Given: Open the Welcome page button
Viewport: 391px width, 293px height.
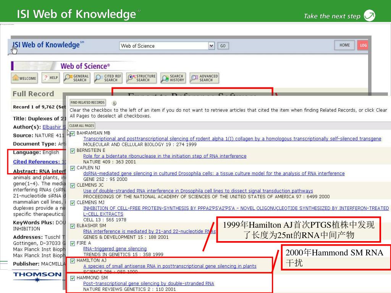Looking at the screenshot, I should pyautogui.click(x=24, y=78).
